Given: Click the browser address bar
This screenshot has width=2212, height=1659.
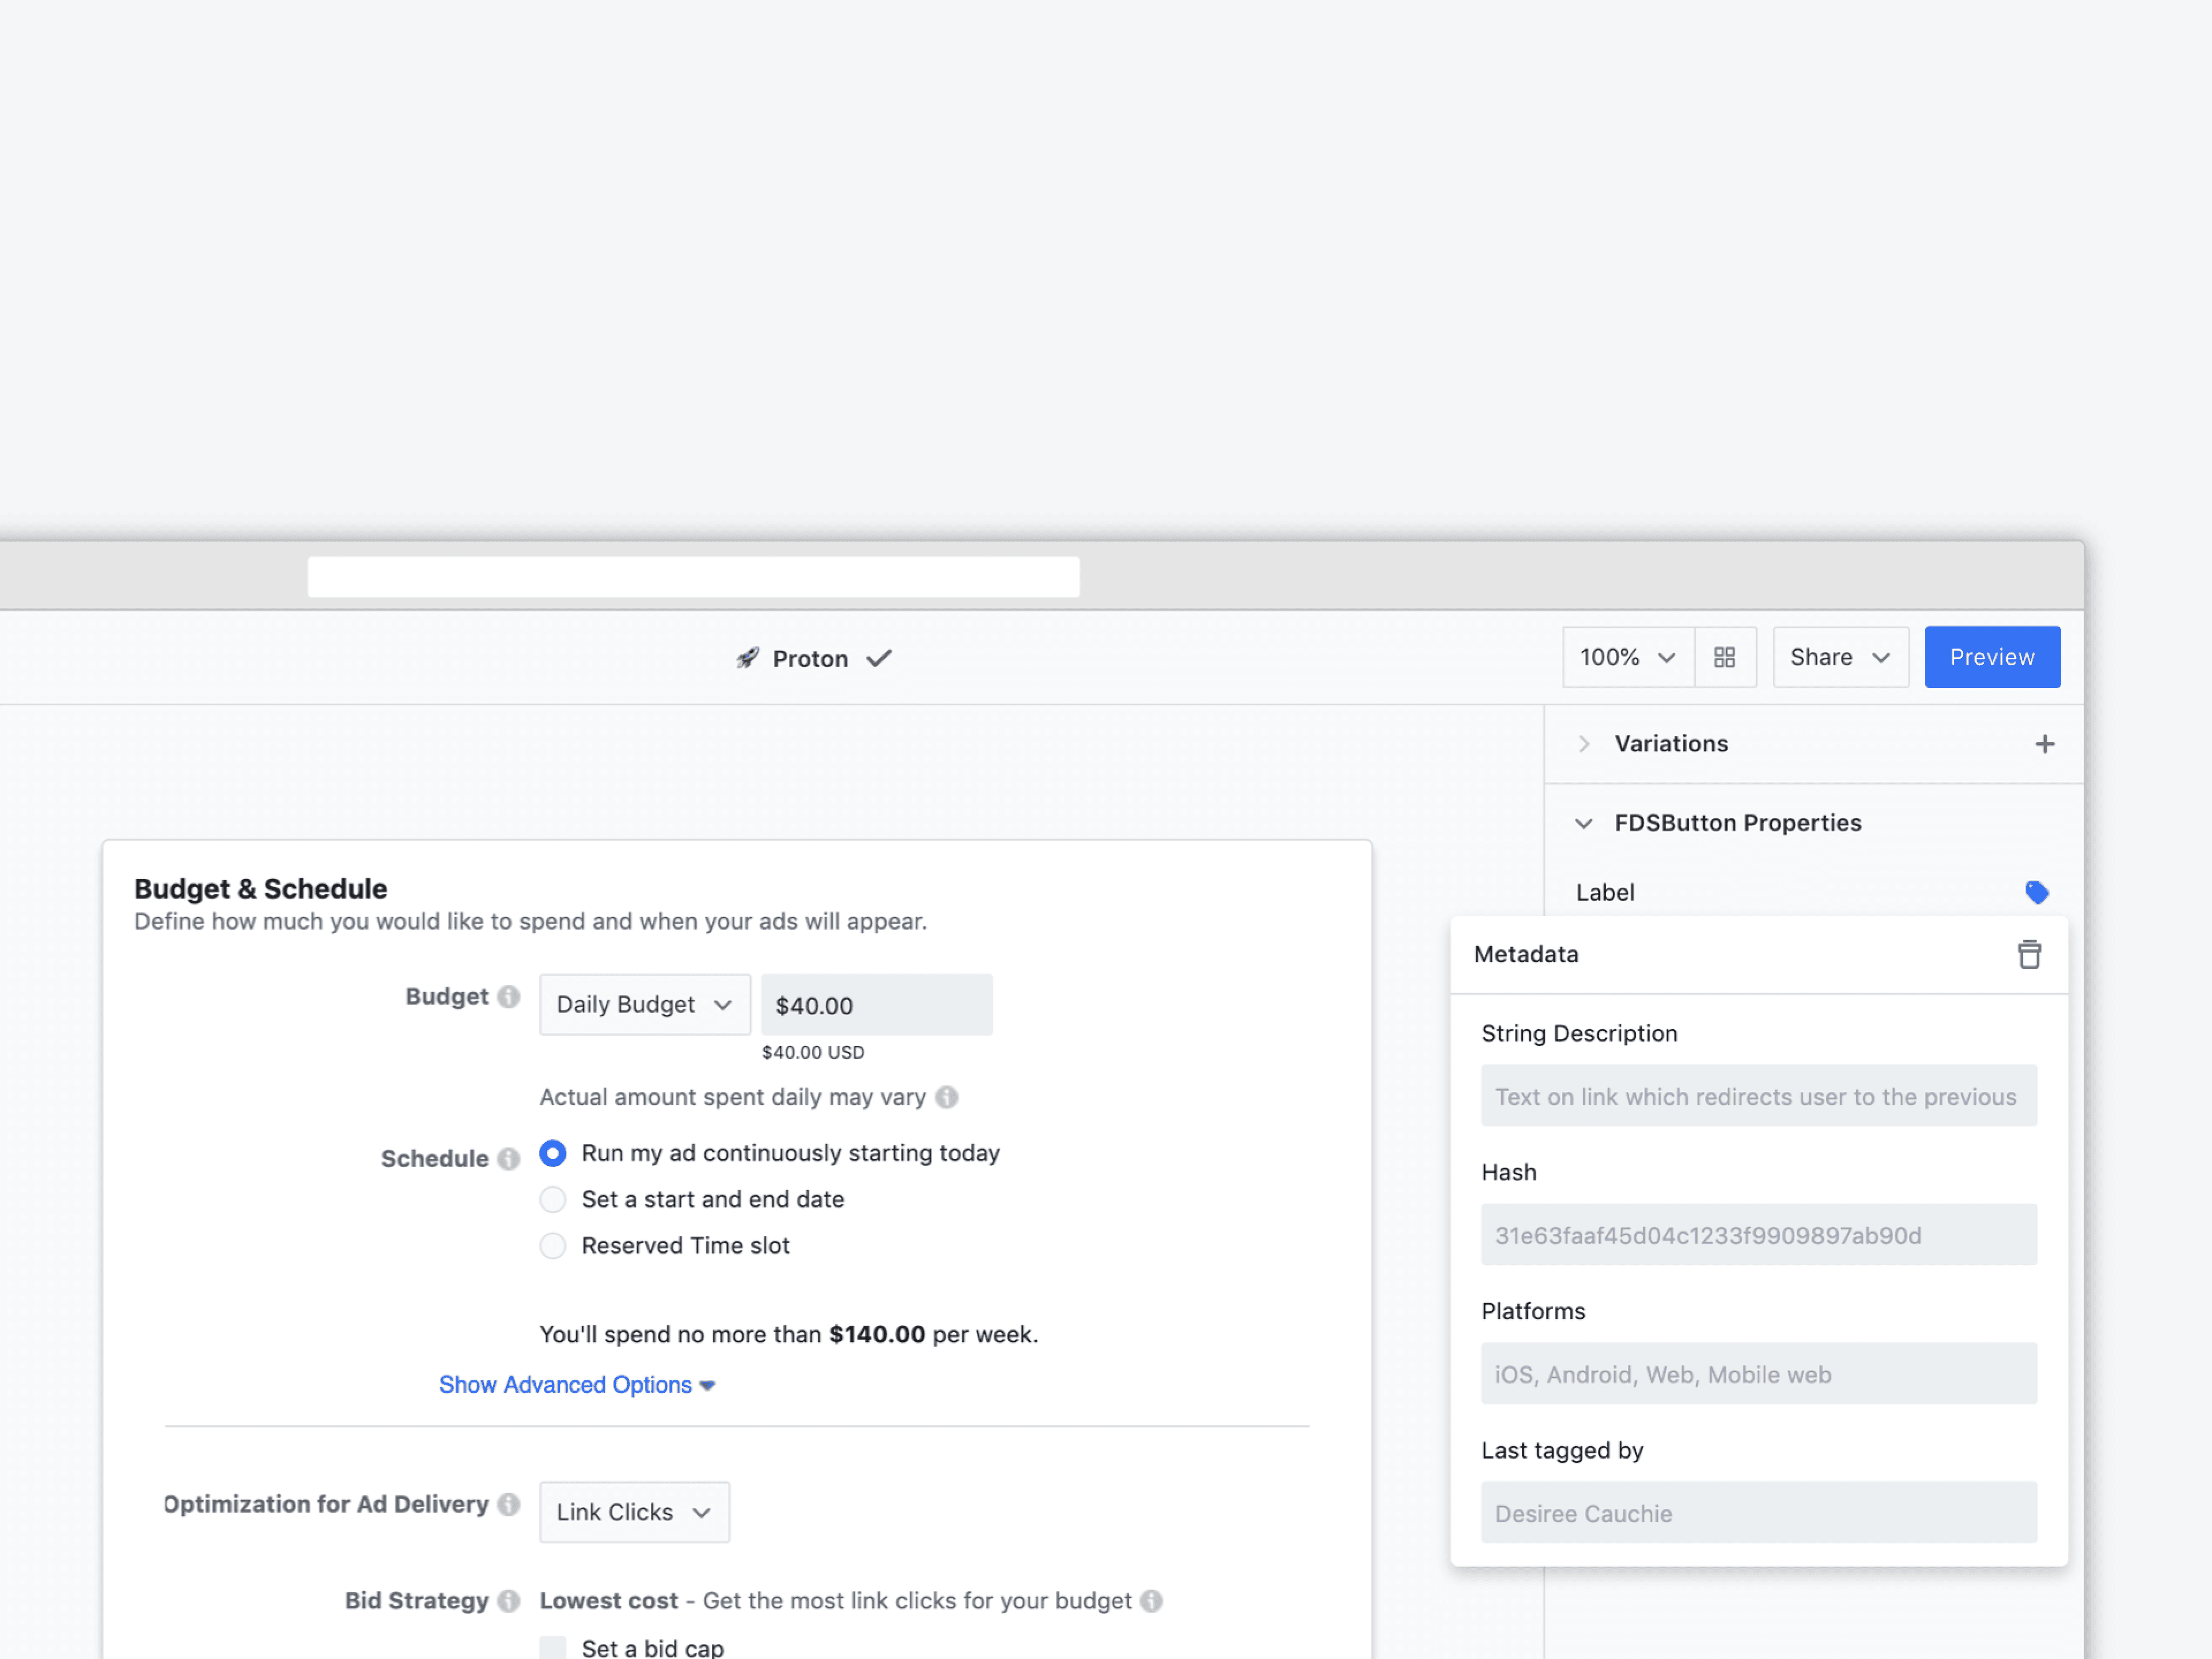Looking at the screenshot, I should 694,577.
